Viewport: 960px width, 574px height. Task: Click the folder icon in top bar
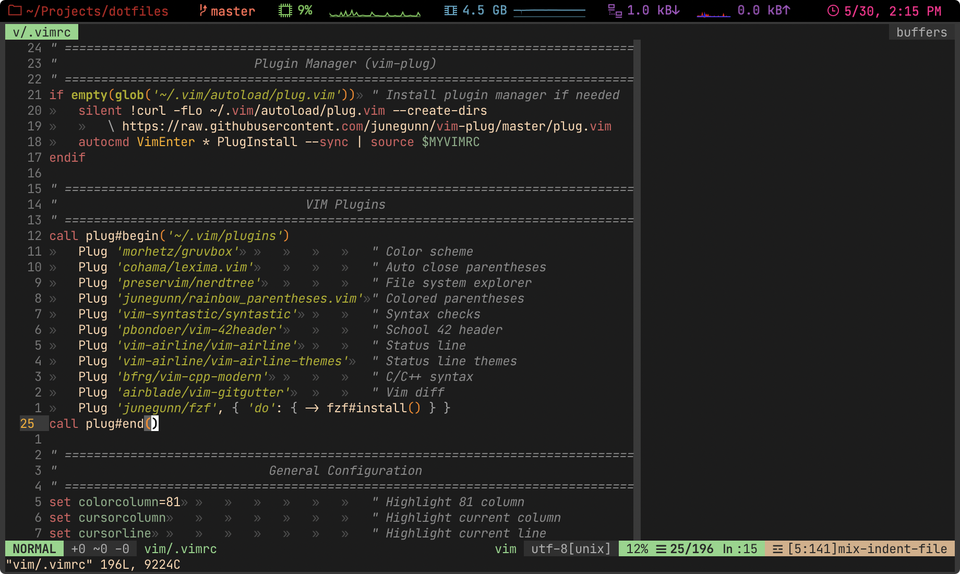(15, 10)
